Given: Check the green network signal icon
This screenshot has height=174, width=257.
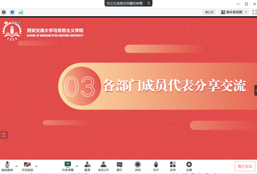Looking at the screenshot, I should 21,12.
